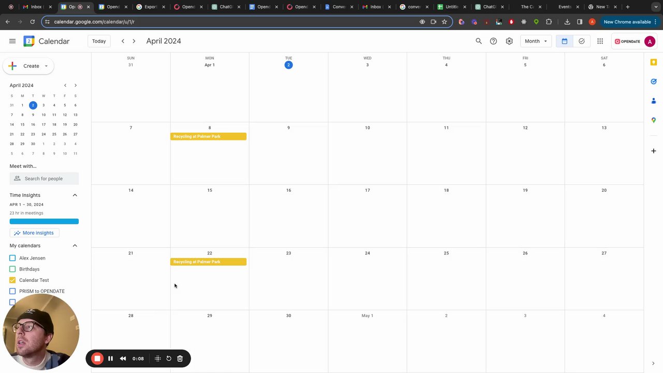Open April 8 Recycling at Palmer Park
Image resolution: width=663 pixels, height=373 pixels.
pos(208,136)
